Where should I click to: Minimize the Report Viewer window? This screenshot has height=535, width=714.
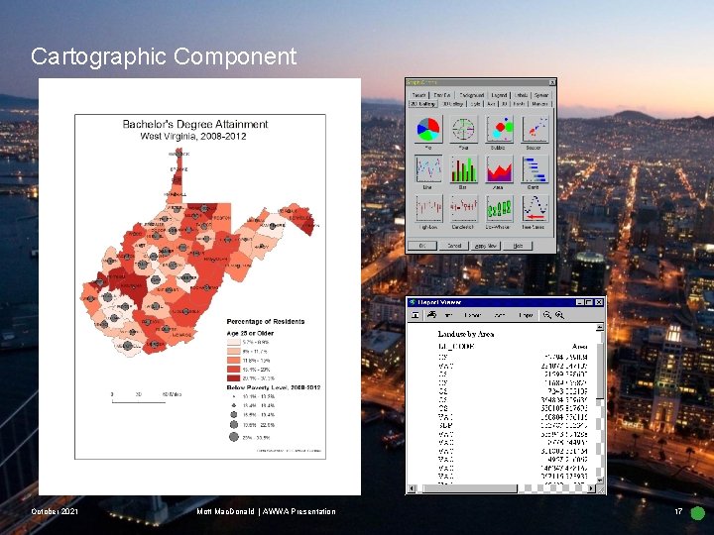pyautogui.click(x=580, y=302)
